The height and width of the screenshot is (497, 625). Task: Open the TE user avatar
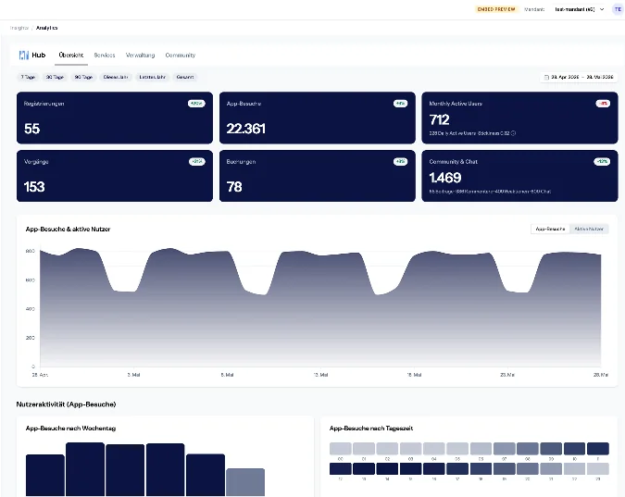pyautogui.click(x=618, y=9)
